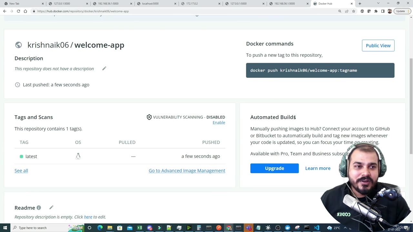Click the Public View button

[378, 45]
